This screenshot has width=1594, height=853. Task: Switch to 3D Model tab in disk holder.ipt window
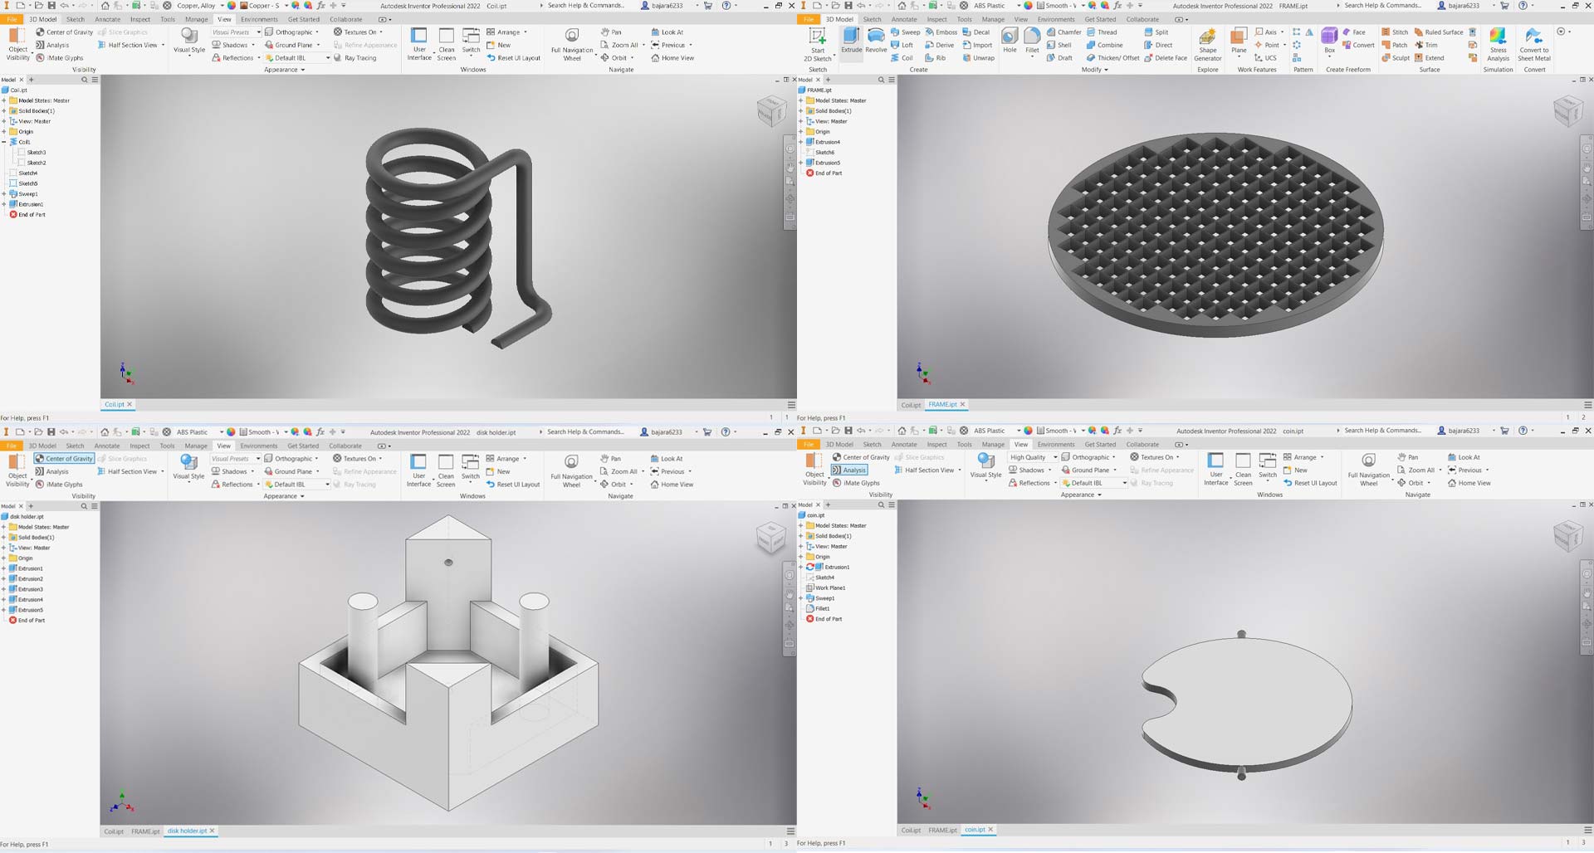(42, 446)
